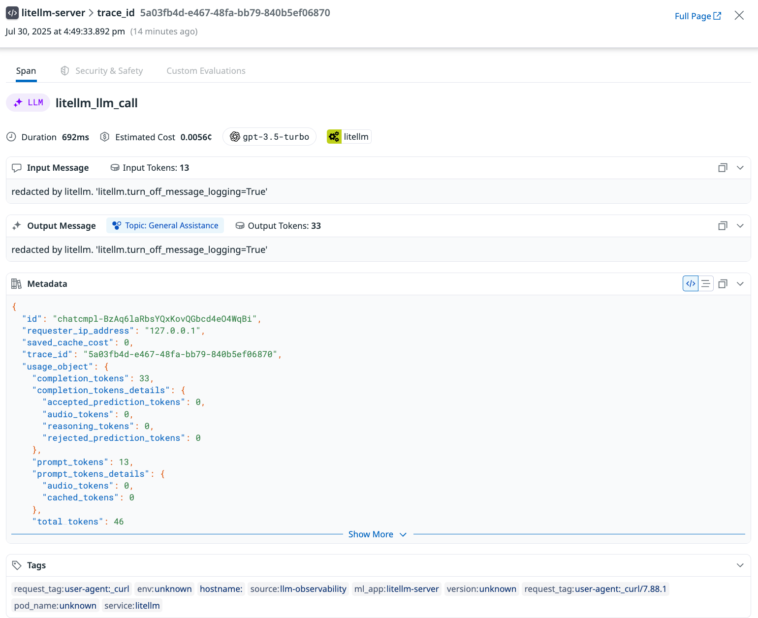Select the list view icon for Metadata
Viewport: 758px width, 618px height.
tap(706, 283)
